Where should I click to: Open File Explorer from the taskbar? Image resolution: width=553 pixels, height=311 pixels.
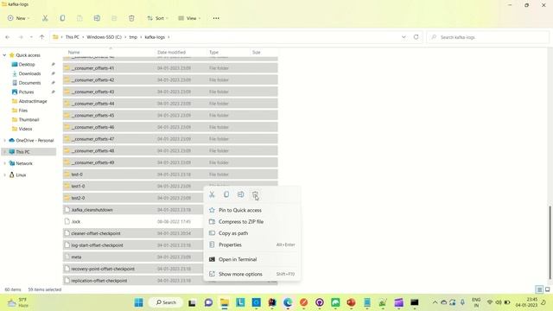tap(225, 302)
